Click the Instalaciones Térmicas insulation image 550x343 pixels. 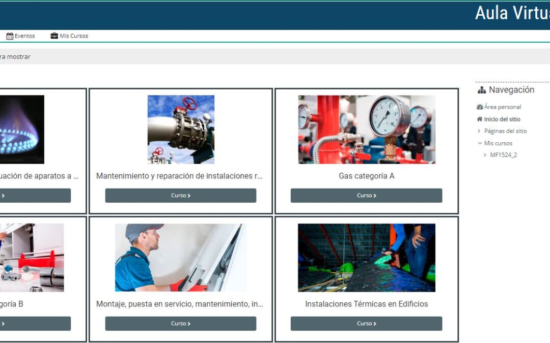(x=367, y=258)
